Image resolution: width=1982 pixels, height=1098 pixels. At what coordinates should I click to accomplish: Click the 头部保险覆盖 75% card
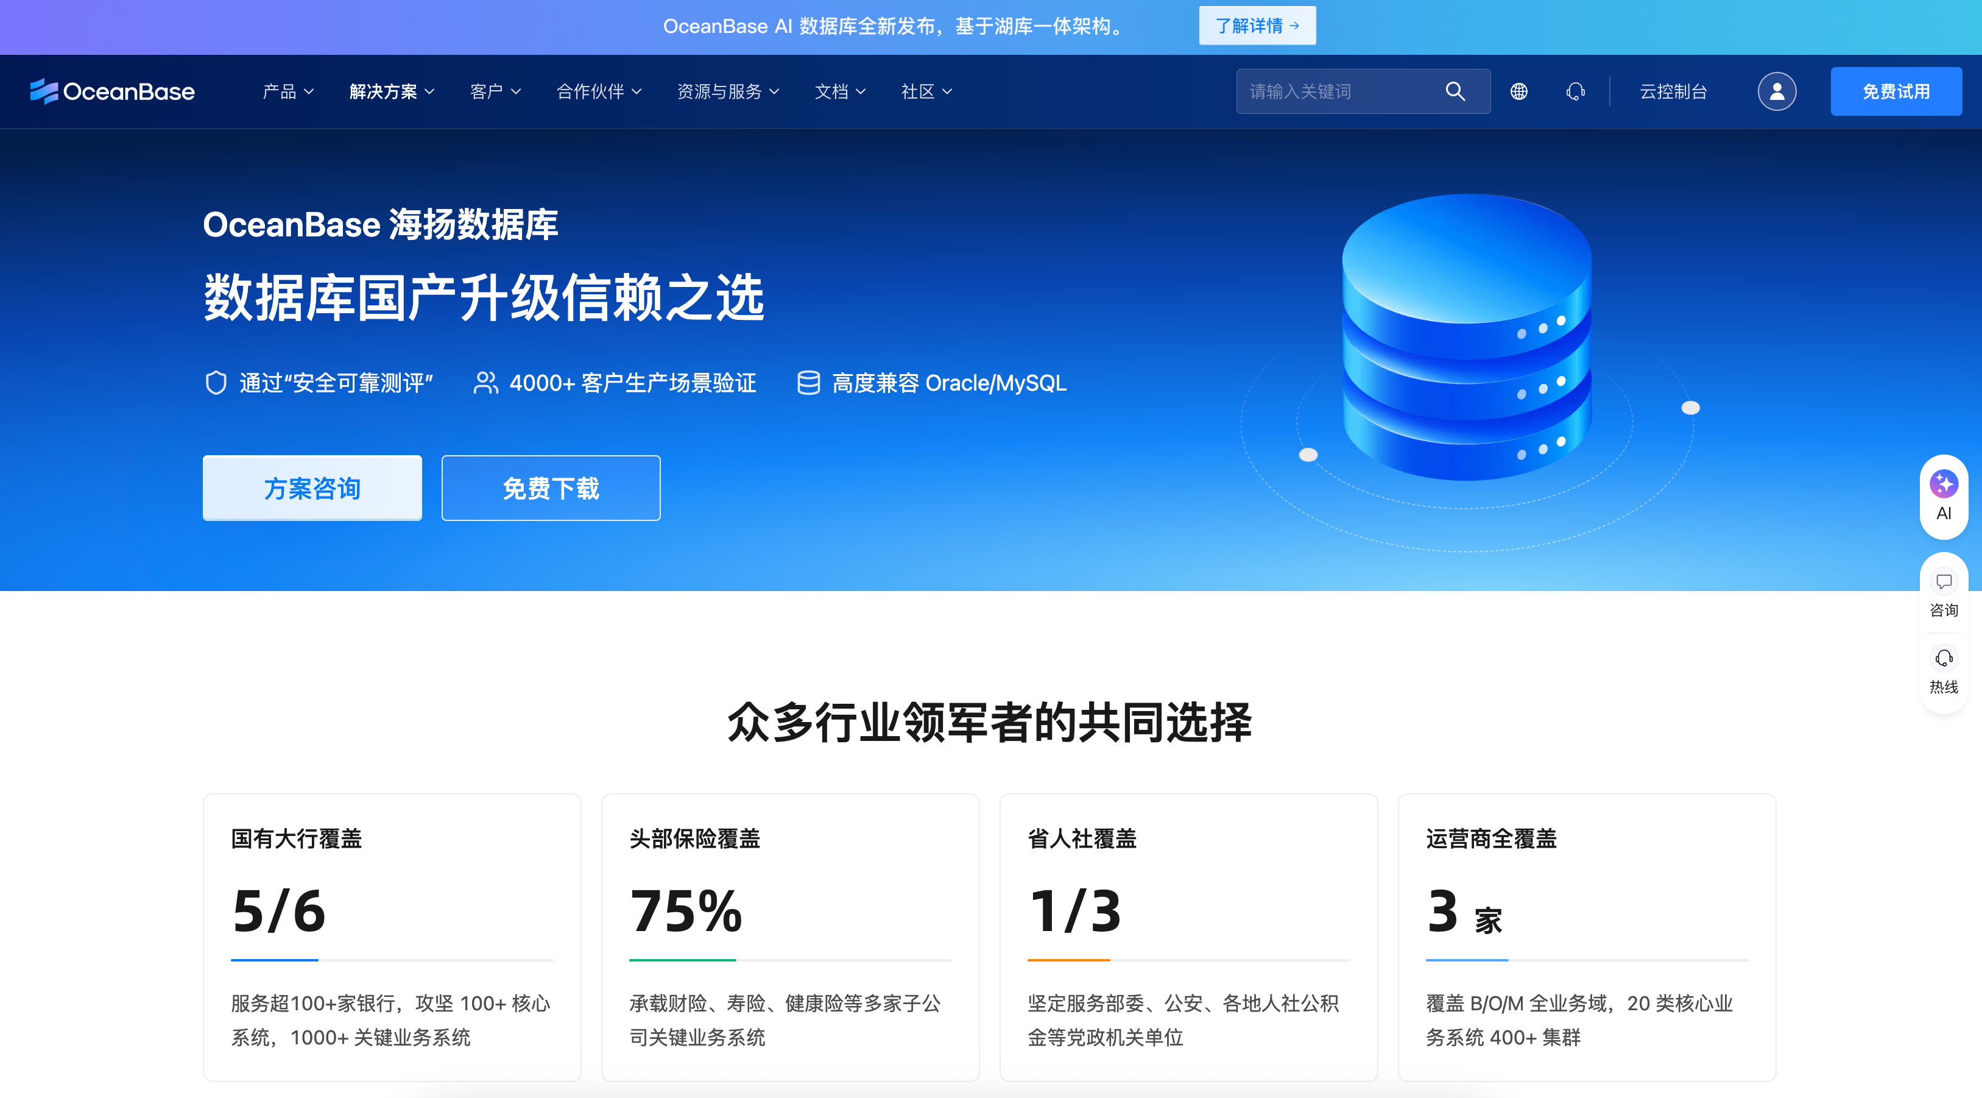(790, 938)
